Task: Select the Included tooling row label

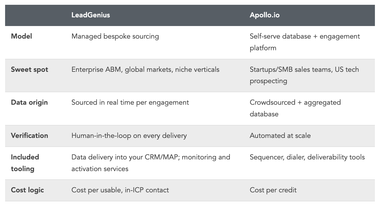Action: point(25,163)
